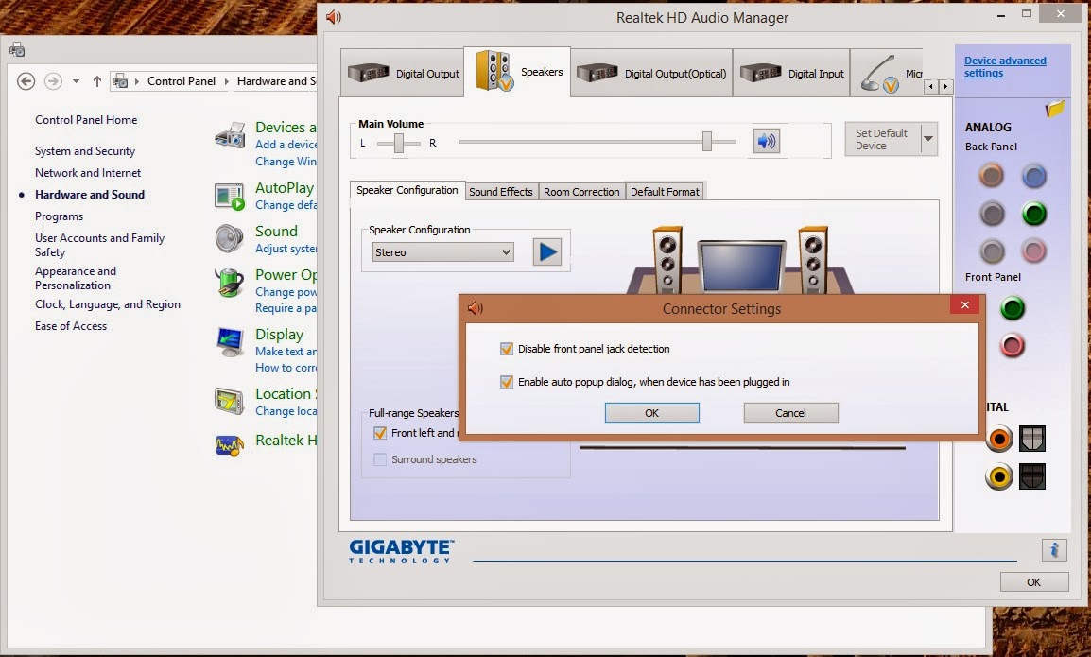Open the Sound Effects tab
The width and height of the screenshot is (1091, 657).
(500, 191)
